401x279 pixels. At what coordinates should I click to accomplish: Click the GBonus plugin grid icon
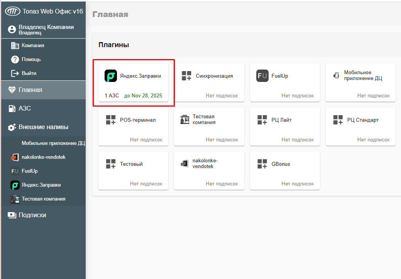point(262,164)
